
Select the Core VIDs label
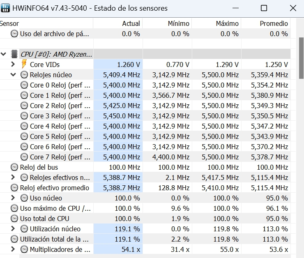click(45, 64)
